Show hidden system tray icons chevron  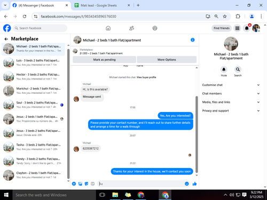click(x=225, y=195)
